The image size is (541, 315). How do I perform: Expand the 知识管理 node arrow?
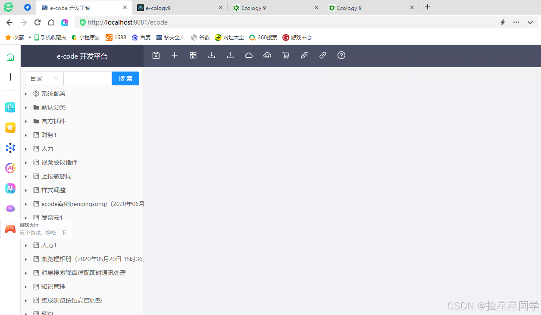pos(26,287)
